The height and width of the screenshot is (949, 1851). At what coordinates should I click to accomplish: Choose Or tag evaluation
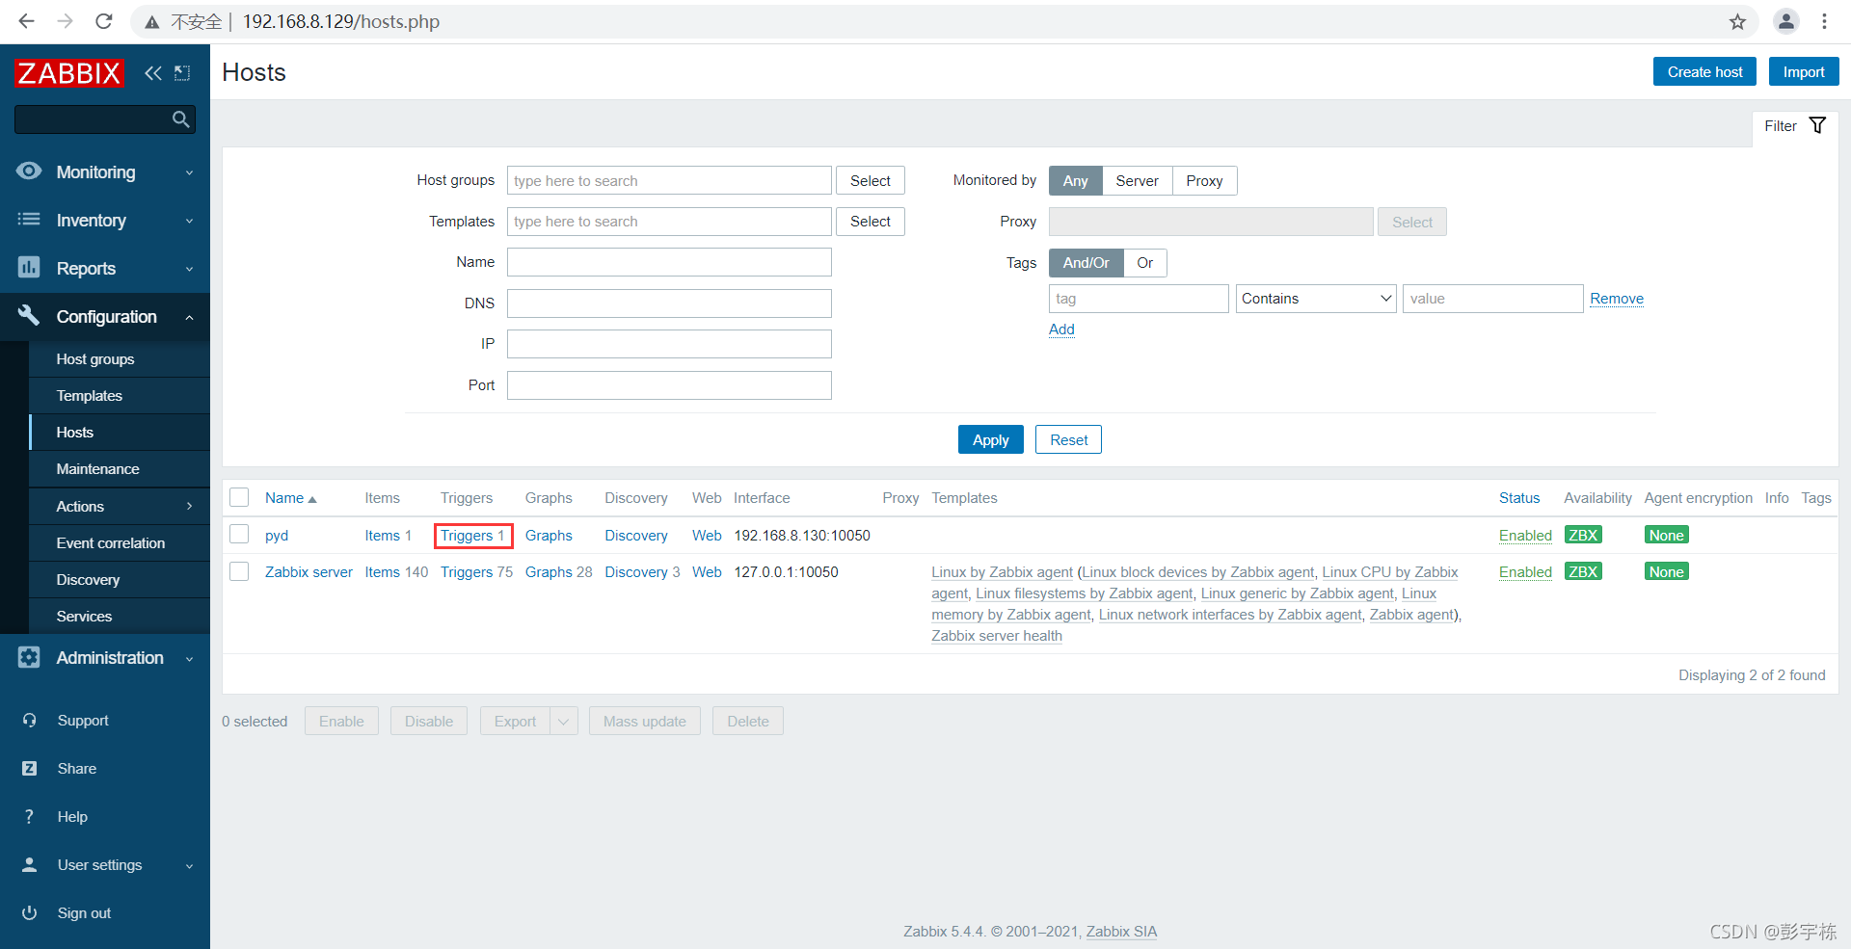(x=1145, y=262)
